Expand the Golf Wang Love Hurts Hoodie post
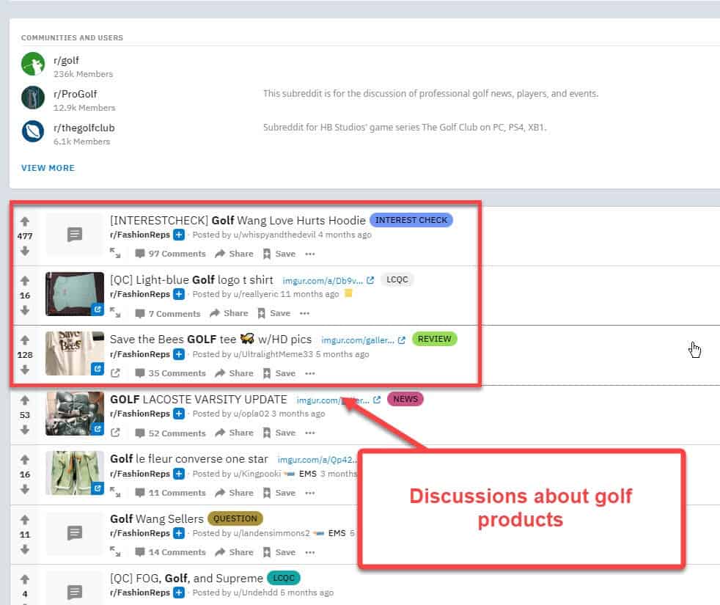Image resolution: width=720 pixels, height=605 pixels. [115, 254]
